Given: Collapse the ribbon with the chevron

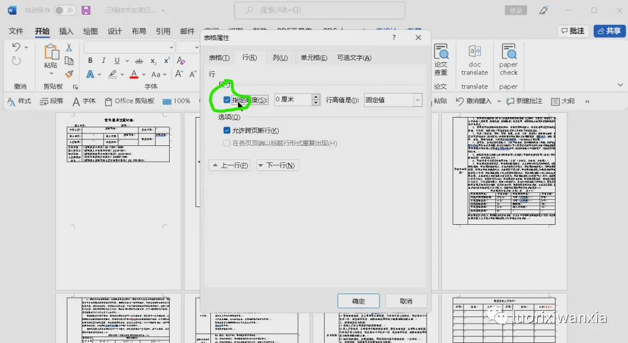Looking at the screenshot, I should point(620,85).
